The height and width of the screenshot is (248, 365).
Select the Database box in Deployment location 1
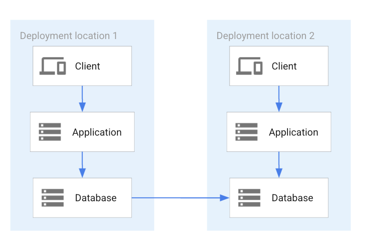pos(82,197)
